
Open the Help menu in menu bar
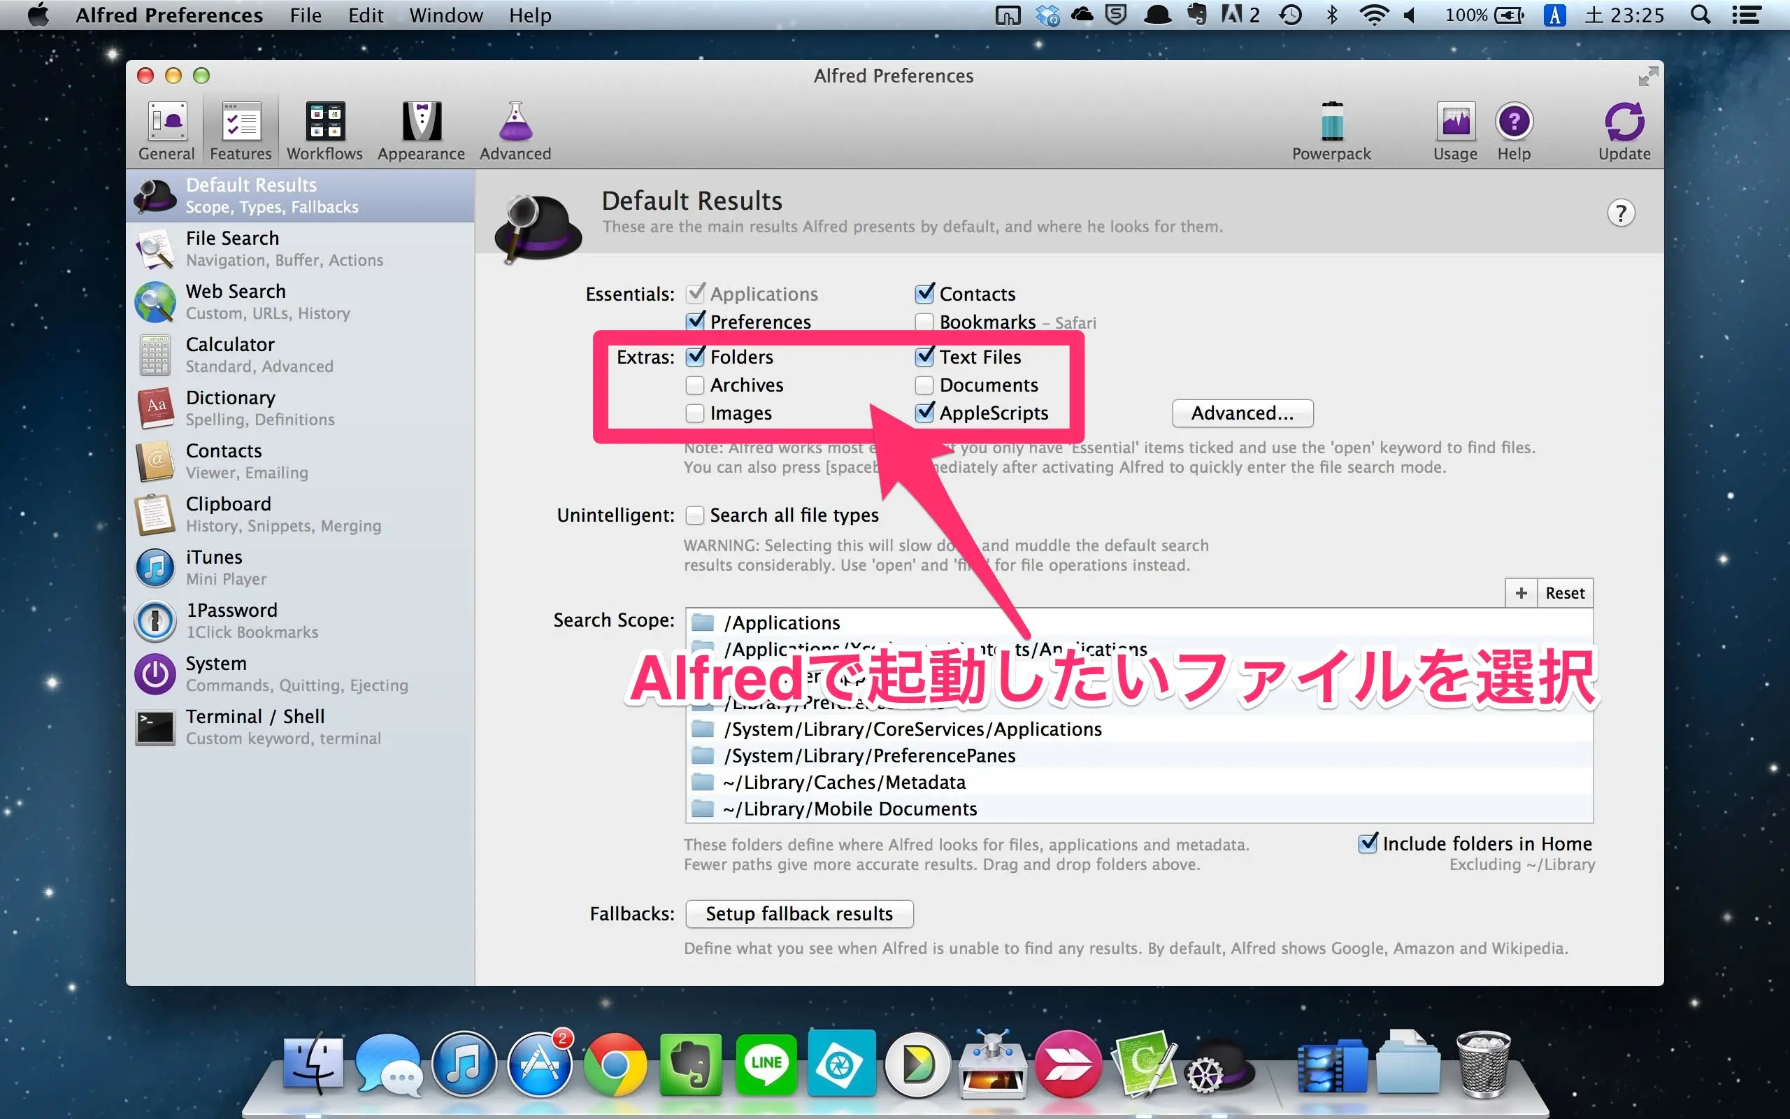coord(529,15)
